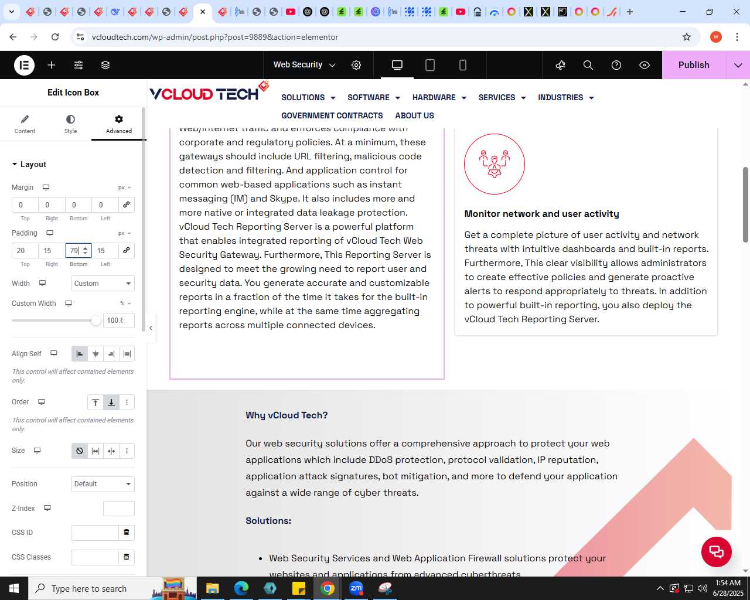Set Align Self to Stretch

pyautogui.click(x=127, y=354)
